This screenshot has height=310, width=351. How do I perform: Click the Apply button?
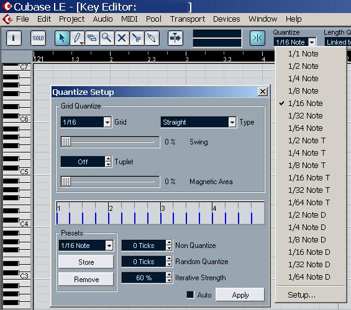tap(240, 295)
